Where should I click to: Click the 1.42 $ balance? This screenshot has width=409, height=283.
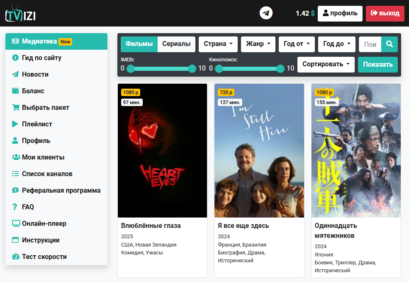305,14
